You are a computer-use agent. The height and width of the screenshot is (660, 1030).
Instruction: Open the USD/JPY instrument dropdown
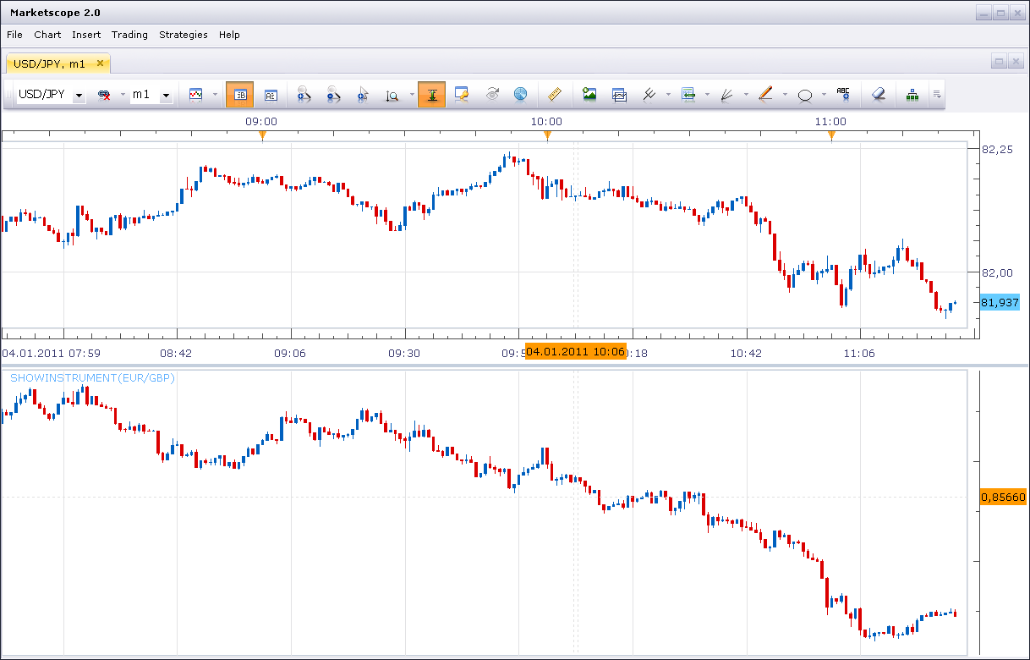(51, 95)
